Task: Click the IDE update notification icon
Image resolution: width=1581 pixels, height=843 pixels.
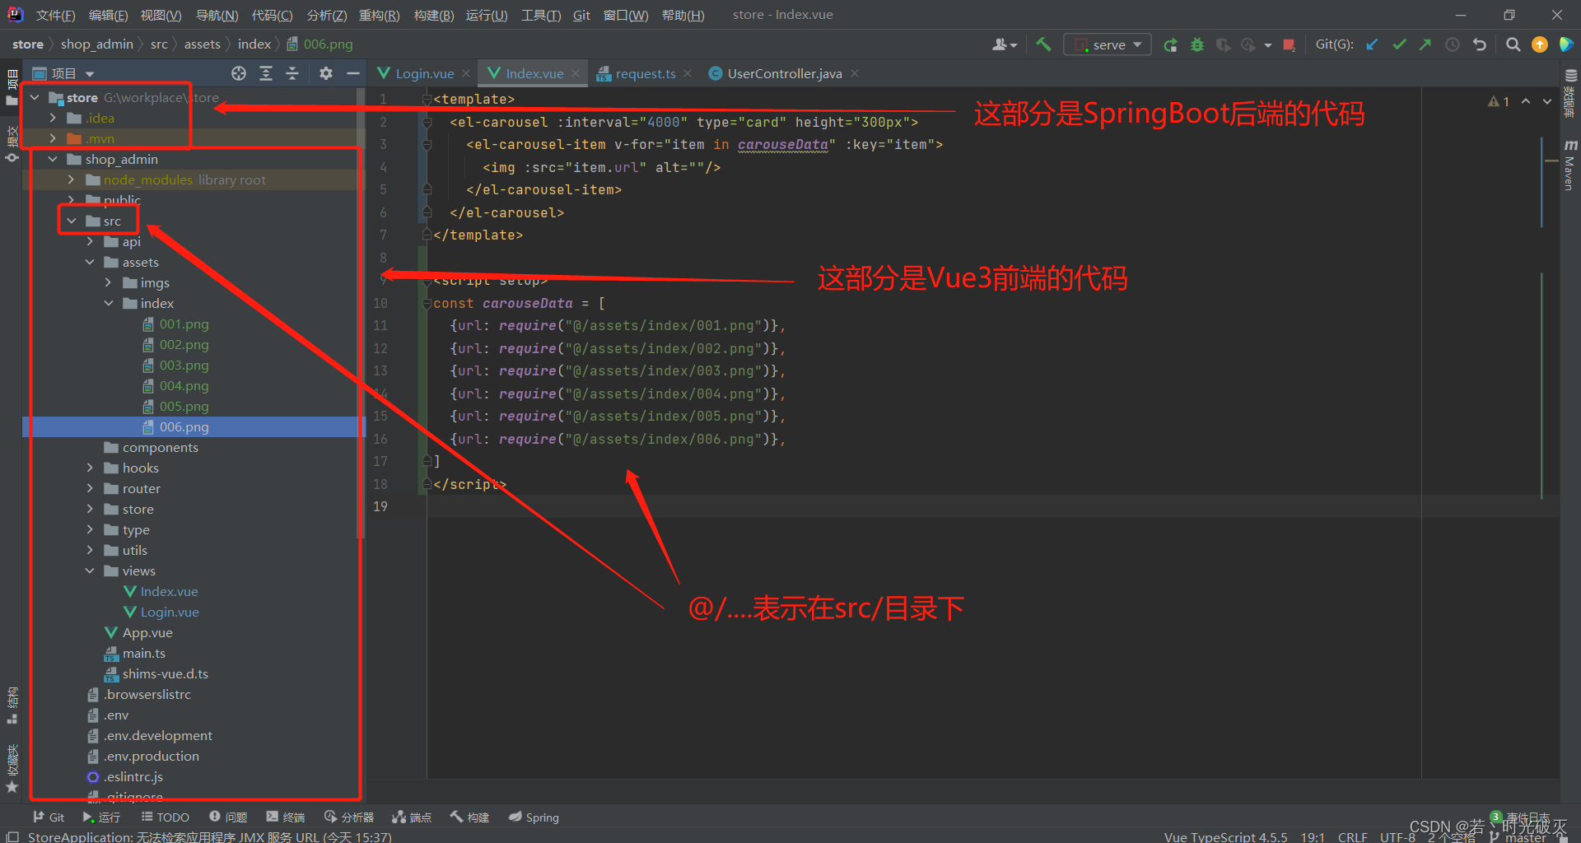Action: coord(1539,44)
